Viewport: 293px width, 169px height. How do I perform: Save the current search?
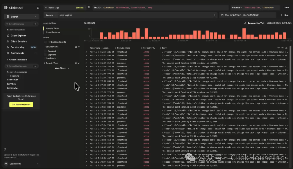pyautogui.click(x=287, y=8)
